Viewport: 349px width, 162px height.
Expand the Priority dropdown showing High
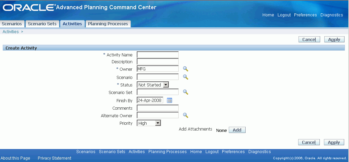149,123
